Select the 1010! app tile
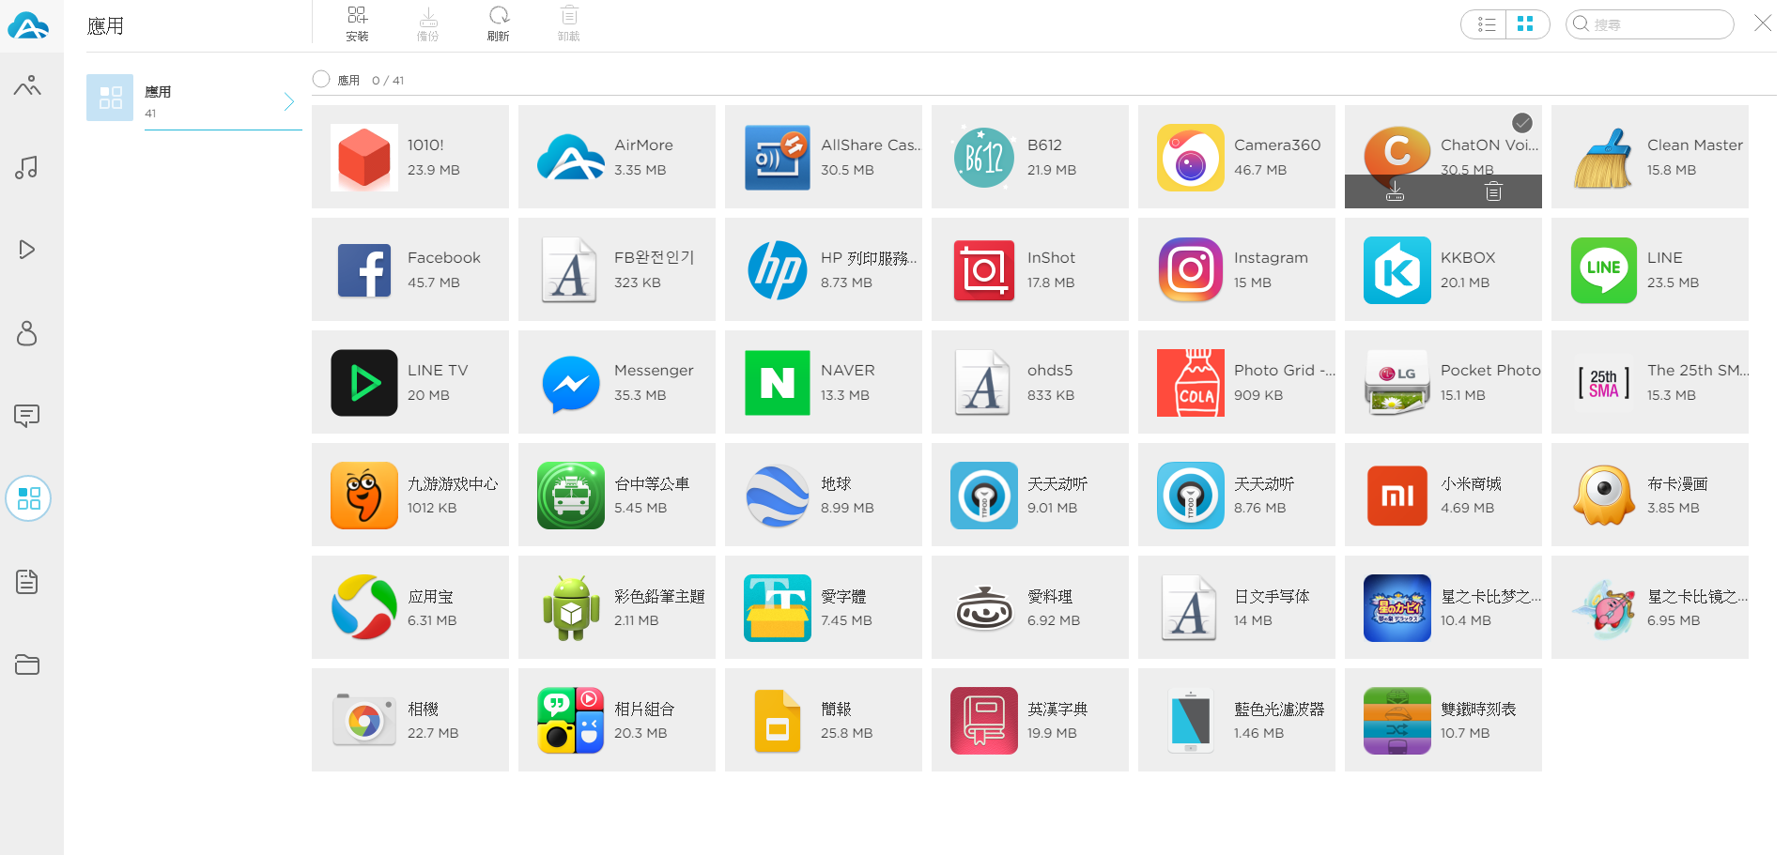 410,157
